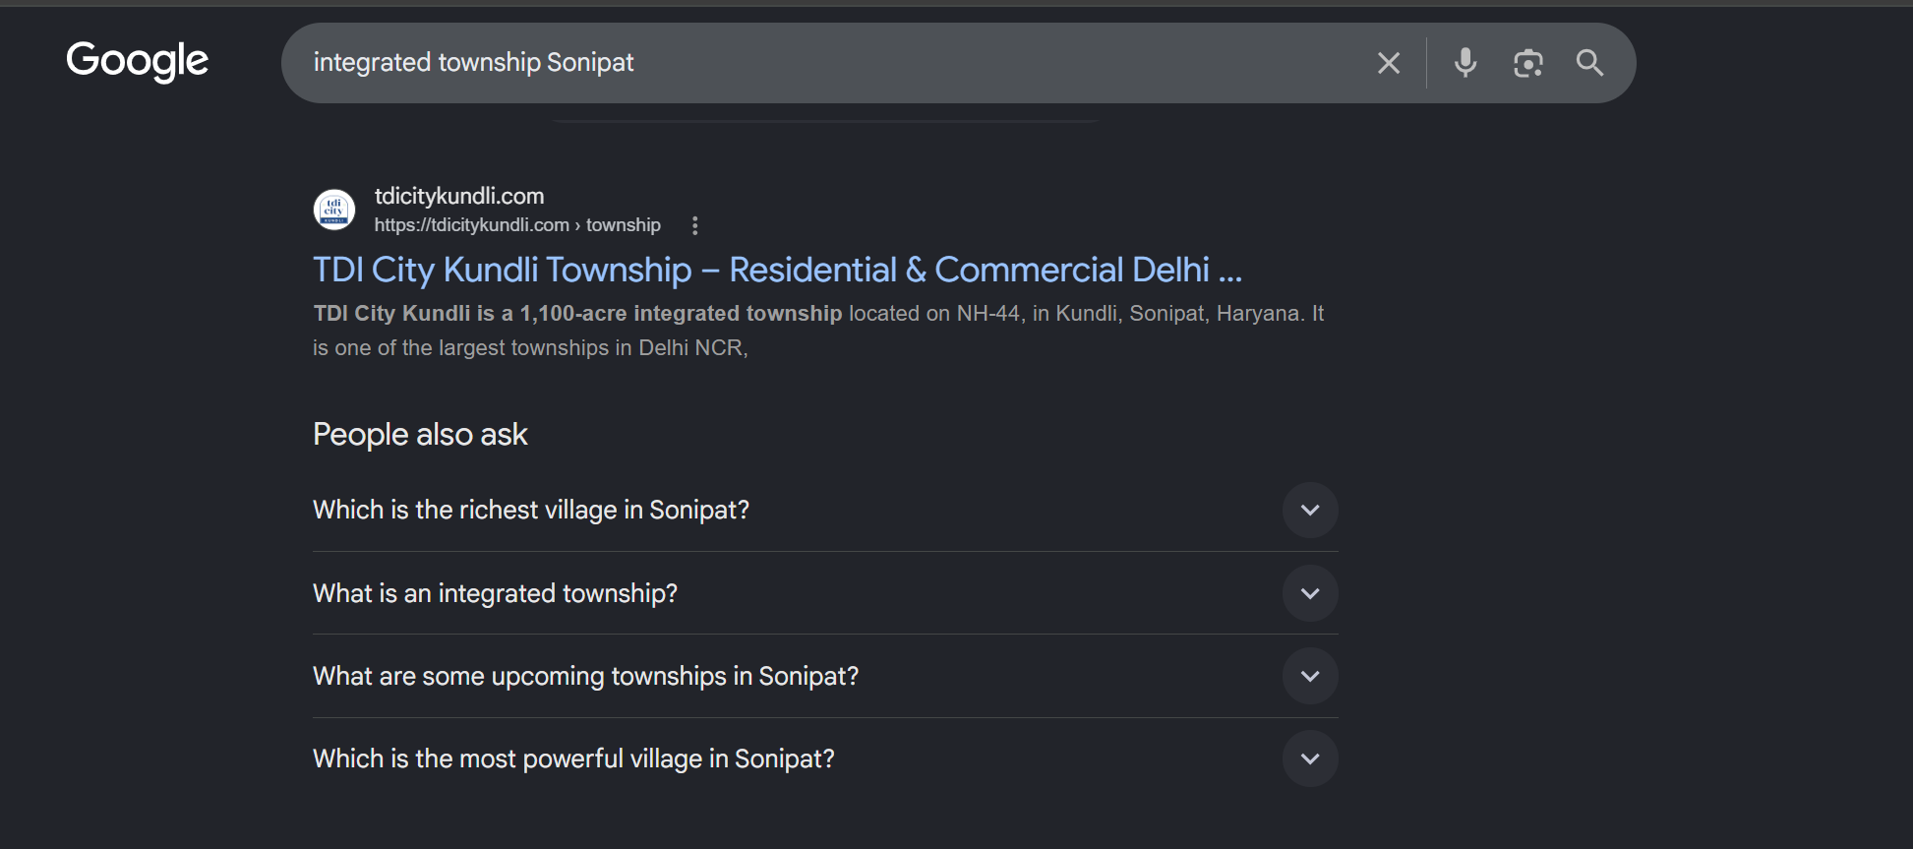Open the three-dot menu beside result URL
This screenshot has width=1913, height=849.
694,225
